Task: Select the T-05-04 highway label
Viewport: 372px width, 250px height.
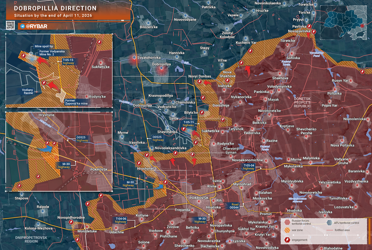Action: tap(249, 167)
